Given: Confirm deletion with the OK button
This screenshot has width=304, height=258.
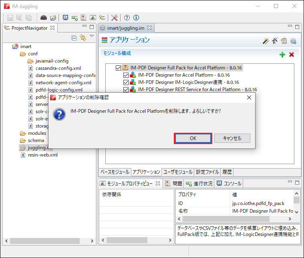Looking at the screenshot, I should coord(193,138).
